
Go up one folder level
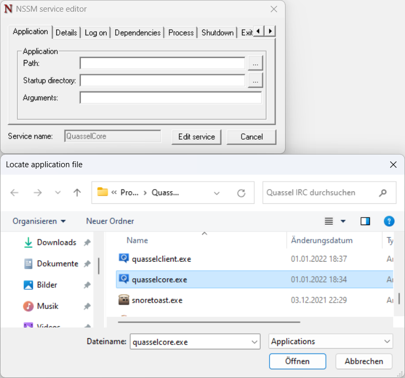(77, 193)
